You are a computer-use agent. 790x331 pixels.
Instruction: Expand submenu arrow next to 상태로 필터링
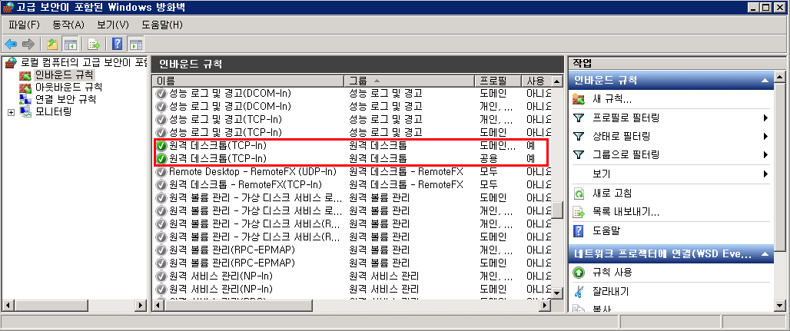[766, 137]
